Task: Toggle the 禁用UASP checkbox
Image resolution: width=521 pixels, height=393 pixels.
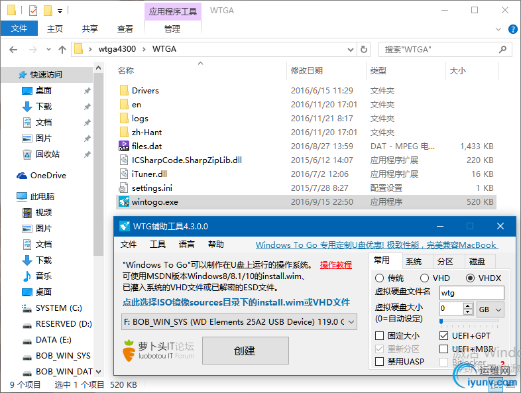Action: coord(379,361)
